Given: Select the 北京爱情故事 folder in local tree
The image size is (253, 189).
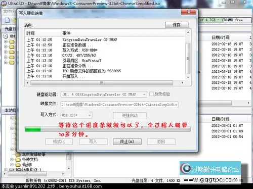Looking at the screenshot, I should point(33,154).
